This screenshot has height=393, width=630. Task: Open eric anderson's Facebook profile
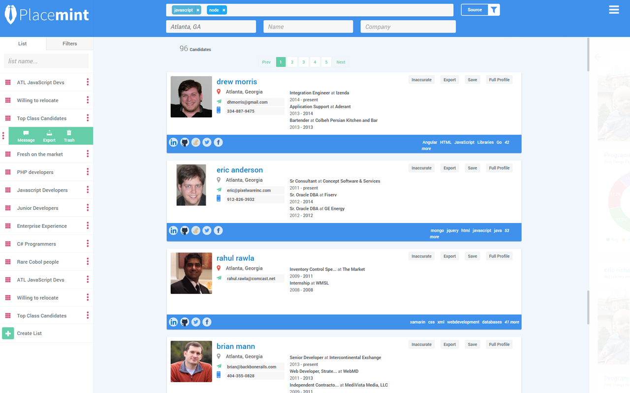pos(218,230)
